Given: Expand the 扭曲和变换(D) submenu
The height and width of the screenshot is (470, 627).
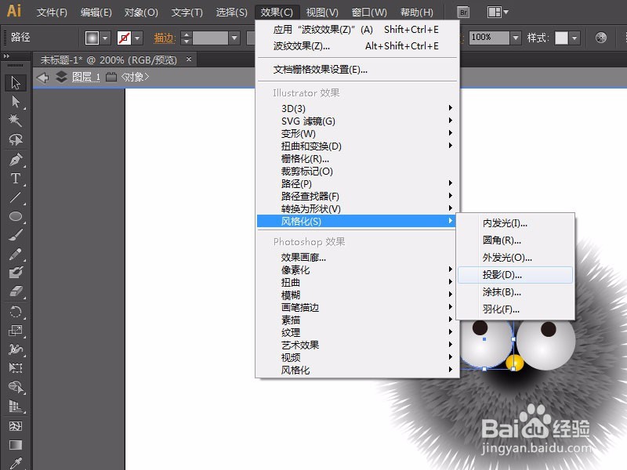Looking at the screenshot, I should click(358, 146).
